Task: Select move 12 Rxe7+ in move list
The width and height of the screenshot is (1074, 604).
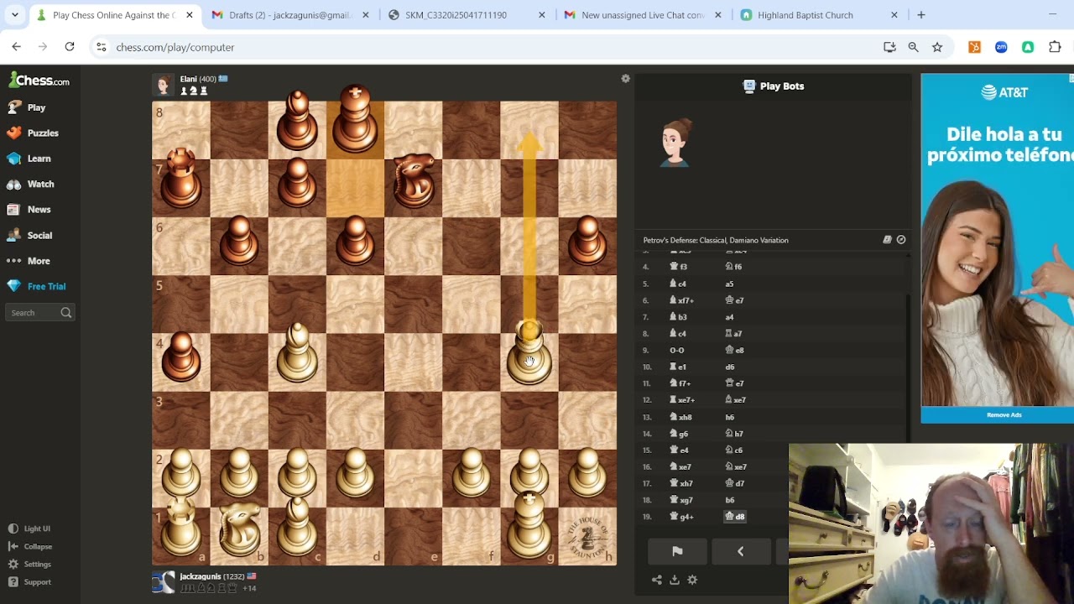Action: tap(680, 400)
